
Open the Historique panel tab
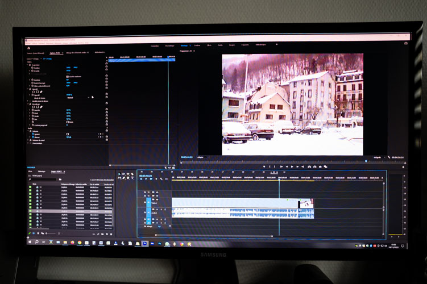[42, 172]
